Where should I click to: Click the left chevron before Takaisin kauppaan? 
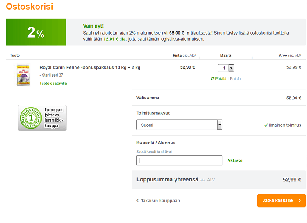click(137, 201)
